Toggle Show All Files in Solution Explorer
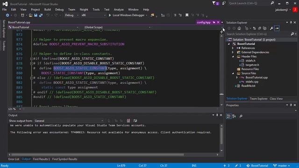 [264, 28]
